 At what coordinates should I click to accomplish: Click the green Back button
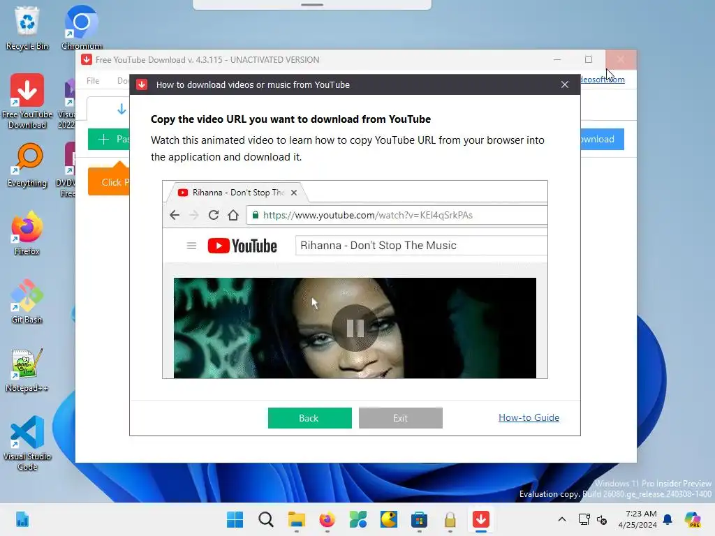[309, 418]
